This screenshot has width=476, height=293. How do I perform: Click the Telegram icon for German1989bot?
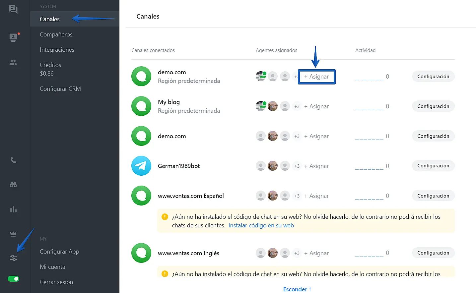click(141, 166)
